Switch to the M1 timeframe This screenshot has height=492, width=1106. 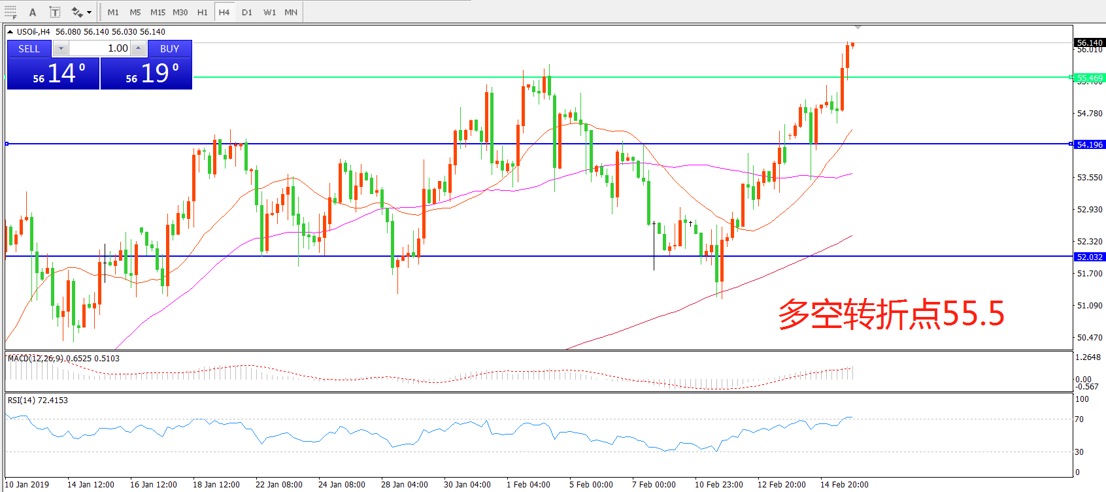point(113,12)
